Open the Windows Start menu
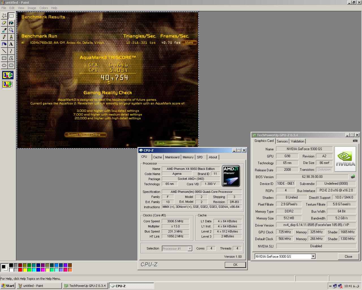This screenshot has width=362, height=290. [8, 286]
